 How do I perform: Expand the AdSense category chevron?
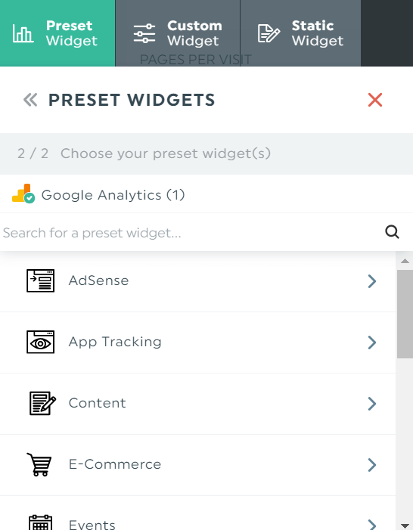[x=372, y=281]
